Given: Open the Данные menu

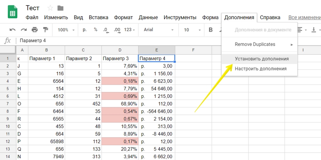Looking at the screenshot, I should pos(148,17).
